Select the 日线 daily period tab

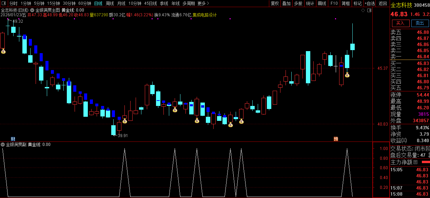click(x=98, y=3)
